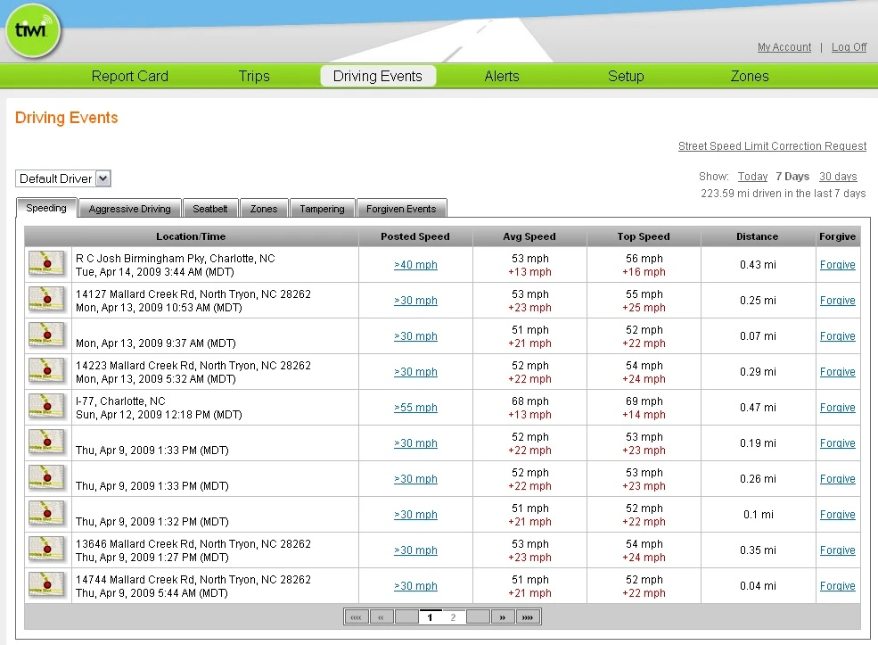
Task: Show events for 30 days
Action: pos(838,177)
